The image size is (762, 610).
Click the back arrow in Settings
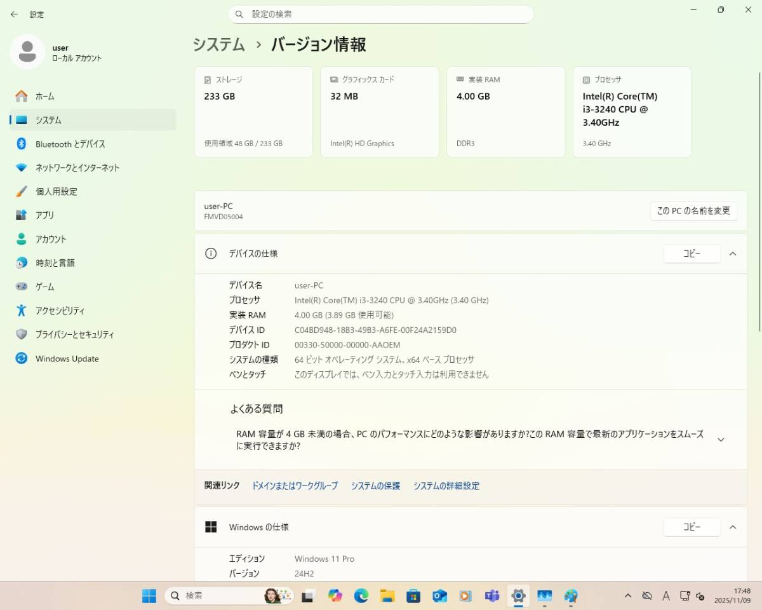[14, 14]
